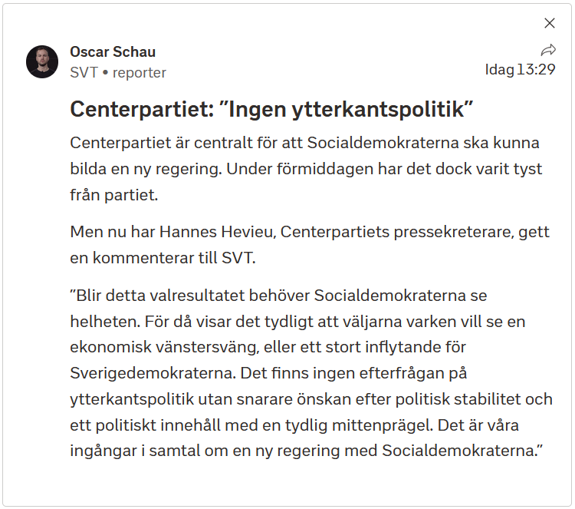The width and height of the screenshot is (575, 509).
Task: Click the 'Idag 13:29' timestamp
Action: pos(520,69)
